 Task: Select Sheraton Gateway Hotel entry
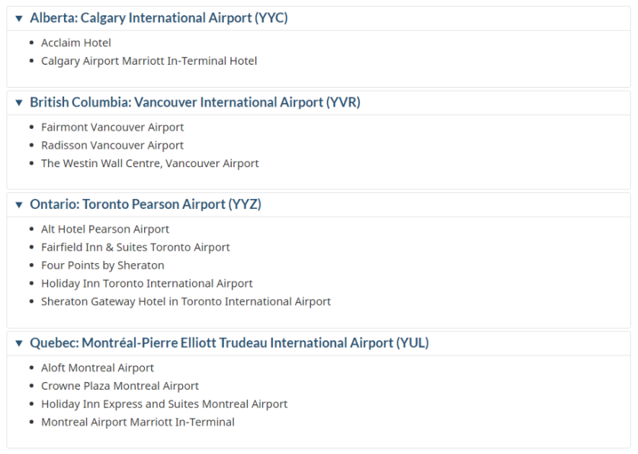(x=186, y=302)
